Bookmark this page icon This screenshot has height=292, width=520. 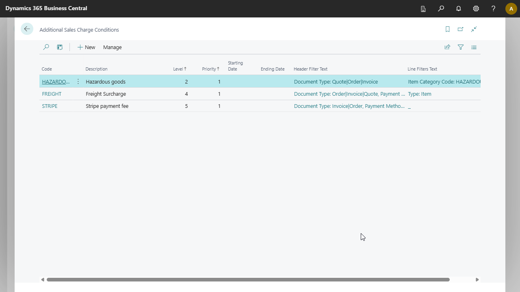447,29
